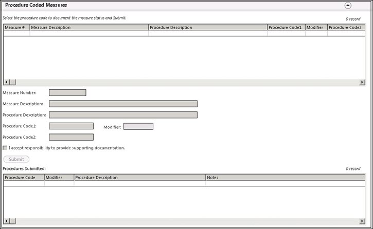373x229 pixels.
Task: Click the 0 record count above measures table
Action: [353, 19]
